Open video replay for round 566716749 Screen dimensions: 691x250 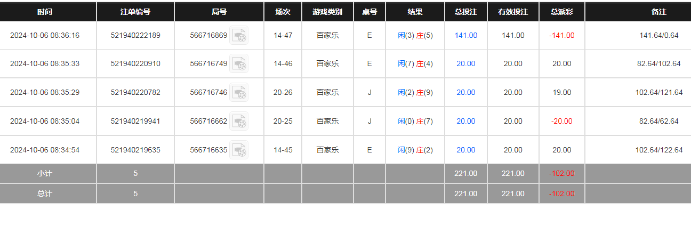[x=239, y=64]
